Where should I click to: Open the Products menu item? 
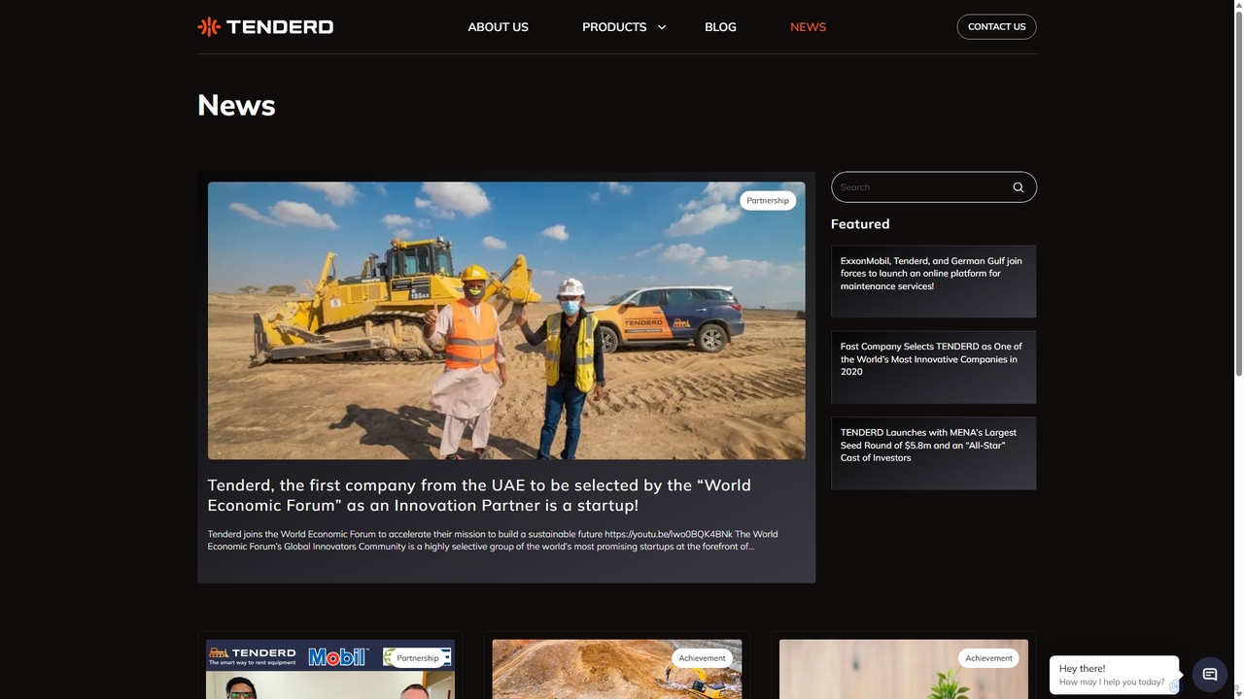pyautogui.click(x=614, y=27)
